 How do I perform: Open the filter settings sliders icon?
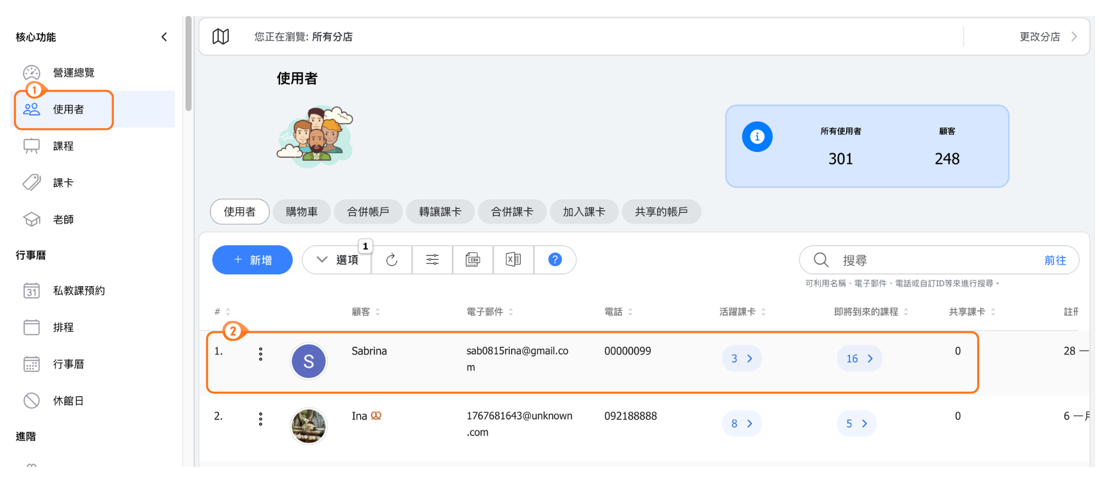432,260
